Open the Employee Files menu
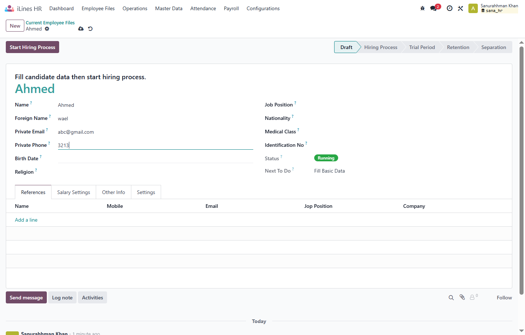This screenshot has height=335, width=525. click(98, 8)
